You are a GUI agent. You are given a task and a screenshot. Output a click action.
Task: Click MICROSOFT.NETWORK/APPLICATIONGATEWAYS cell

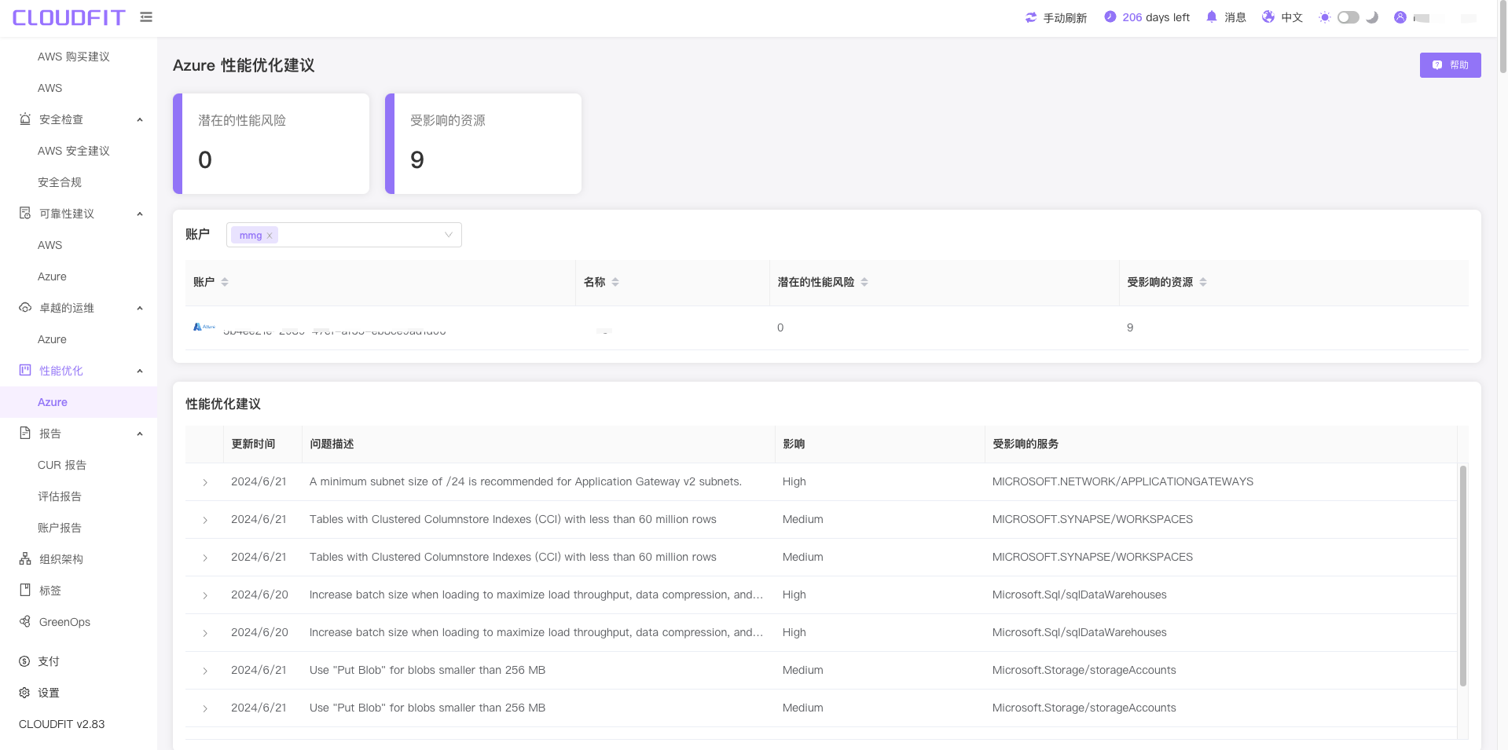(1123, 481)
